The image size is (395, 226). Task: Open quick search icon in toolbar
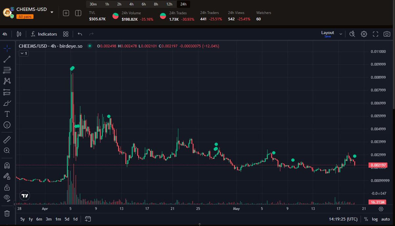[x=352, y=34]
